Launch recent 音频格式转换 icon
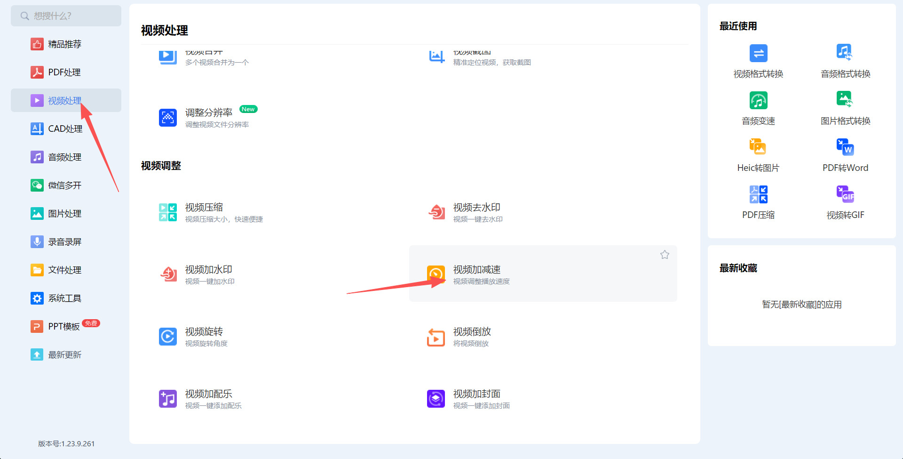Image resolution: width=903 pixels, height=459 pixels. point(845,52)
